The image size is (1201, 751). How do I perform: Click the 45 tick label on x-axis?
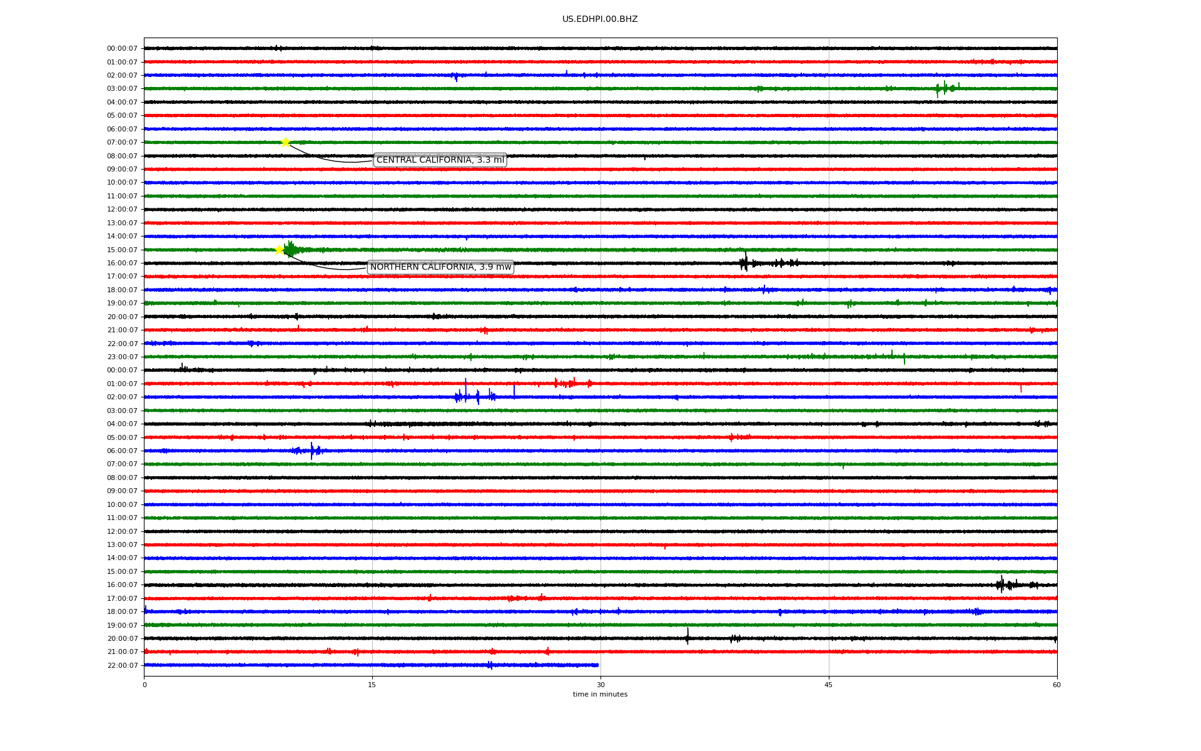tap(828, 685)
